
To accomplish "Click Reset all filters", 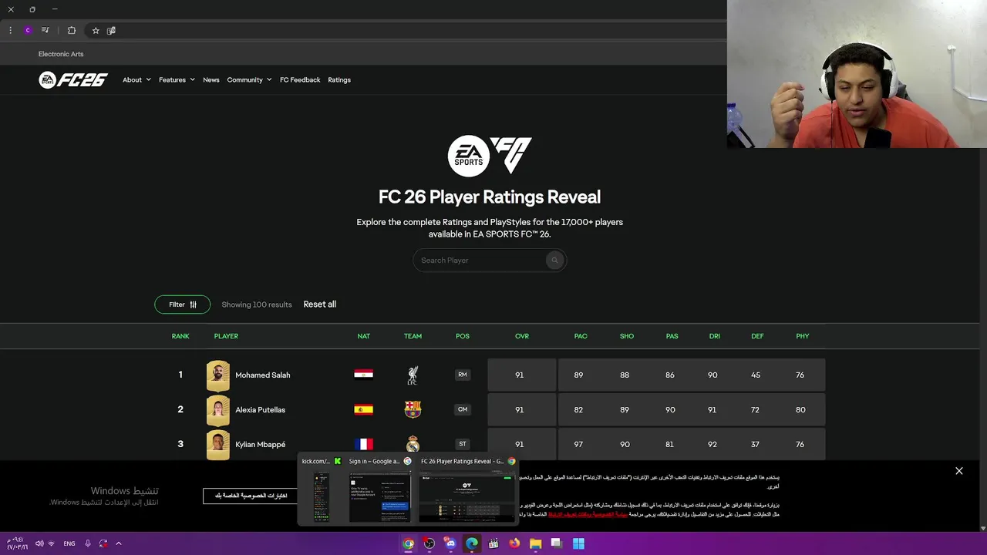I will tap(319, 304).
